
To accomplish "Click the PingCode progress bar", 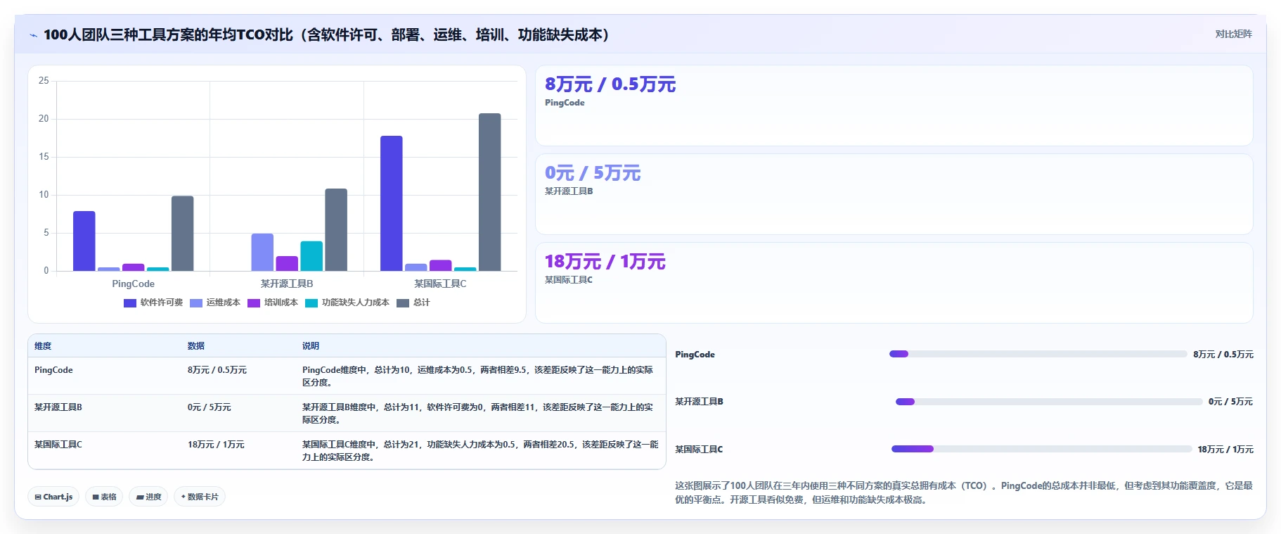I will (1038, 354).
